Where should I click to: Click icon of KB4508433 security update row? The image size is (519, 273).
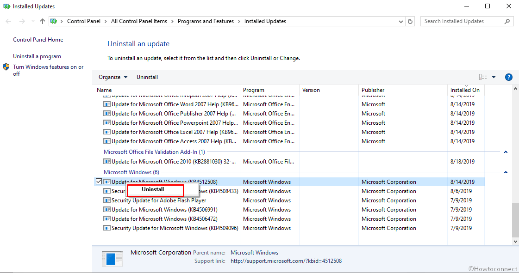click(106, 191)
